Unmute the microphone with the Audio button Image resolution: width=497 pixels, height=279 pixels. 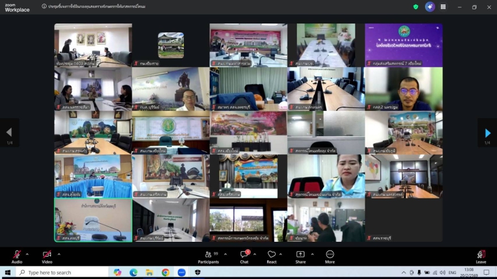pos(16,255)
